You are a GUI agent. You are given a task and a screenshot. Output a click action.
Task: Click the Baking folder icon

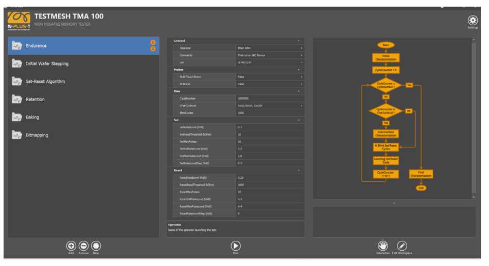pyautogui.click(x=16, y=117)
